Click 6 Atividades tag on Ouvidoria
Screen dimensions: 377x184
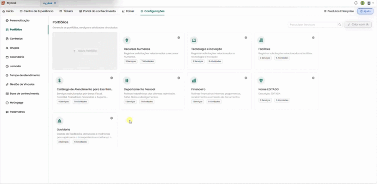click(81, 142)
